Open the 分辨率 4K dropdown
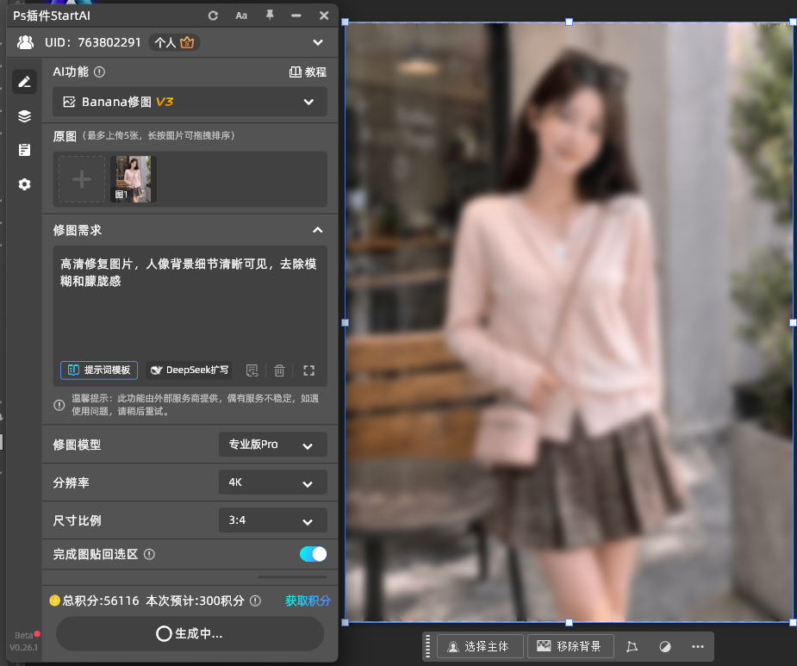The width and height of the screenshot is (797, 666). coord(273,482)
